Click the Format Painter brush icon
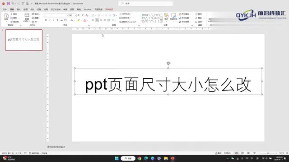This screenshot has width=289, height=162. tap(11, 22)
